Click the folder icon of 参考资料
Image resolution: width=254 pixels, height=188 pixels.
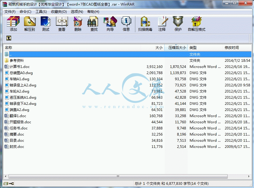tap(6, 60)
